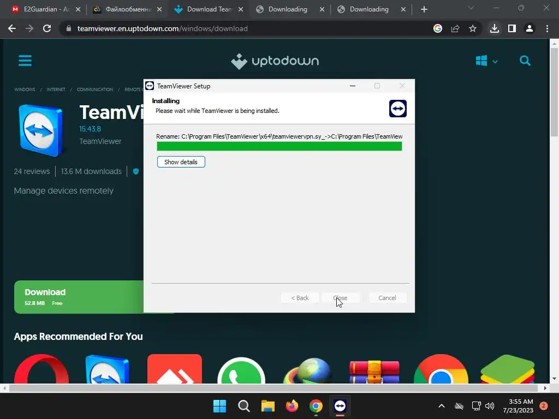Switch to the Download TeamViewer tab
Image resolution: width=559 pixels, height=419 pixels.
tap(209, 9)
